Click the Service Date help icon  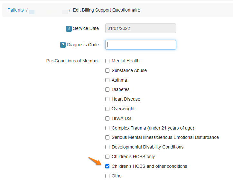[x=69, y=29]
